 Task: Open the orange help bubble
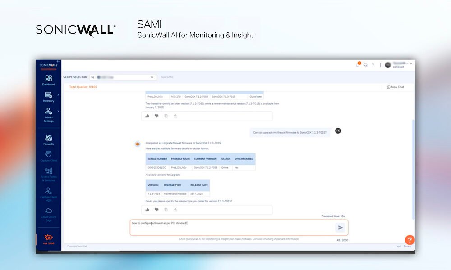(x=410, y=240)
